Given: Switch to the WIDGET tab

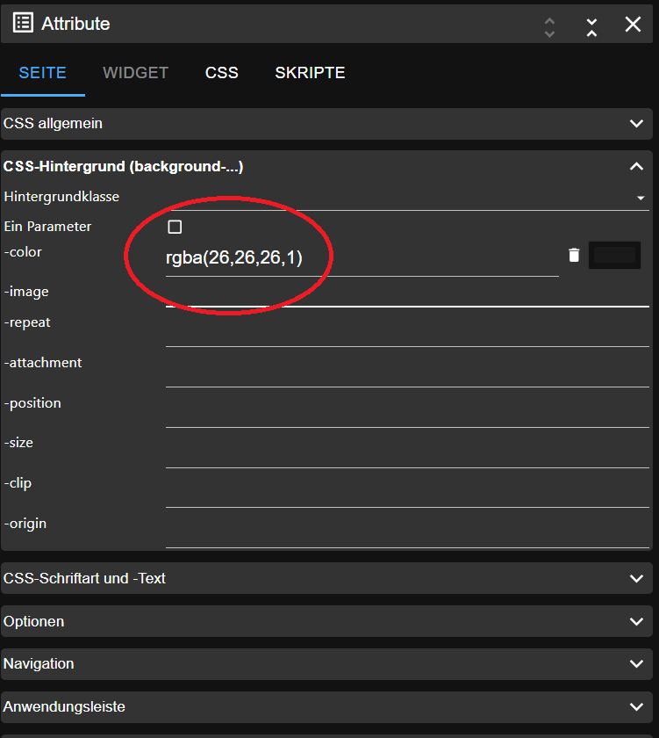Looking at the screenshot, I should tap(136, 73).
